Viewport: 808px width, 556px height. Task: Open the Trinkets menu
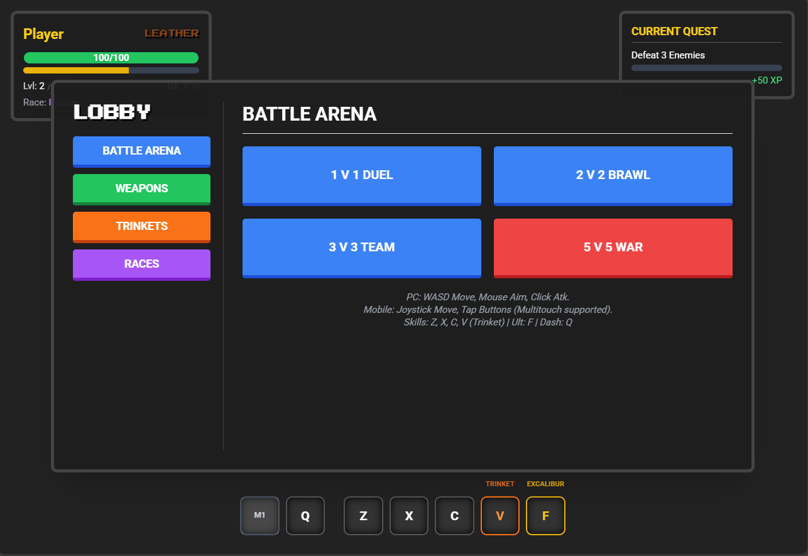click(x=141, y=227)
